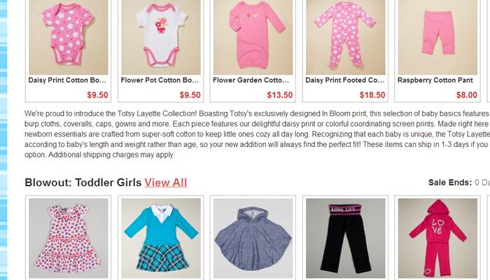Screen dimensions: 490x280
Task: Click the Daisy Print Footed Co... product title
Action: 344,80
